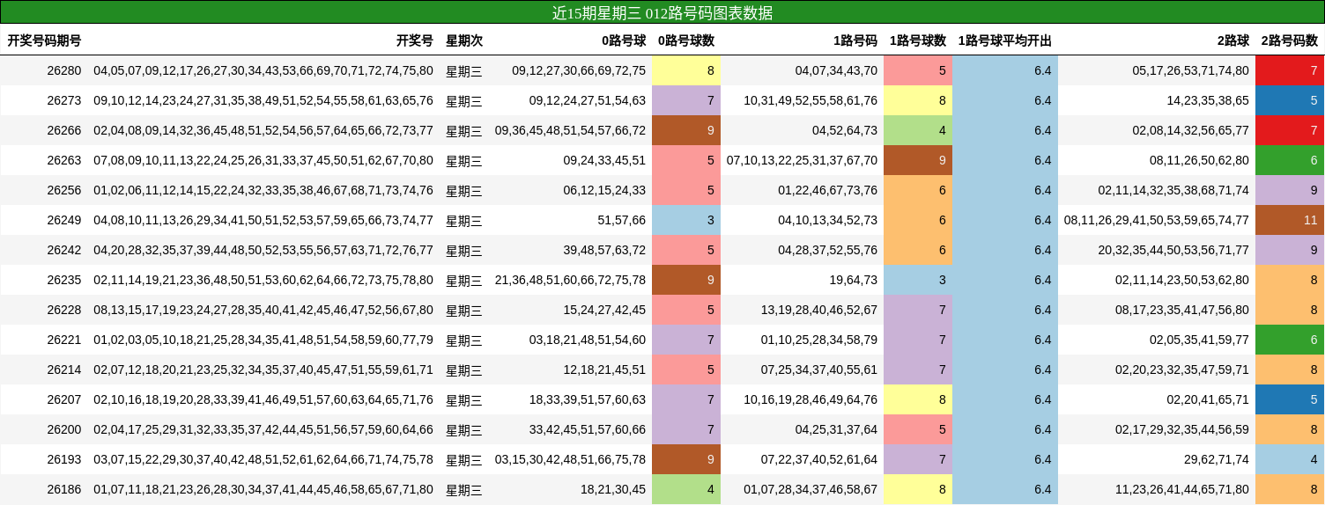
Task: Click 1路号码 cell 04,52,64,73
Action: click(x=845, y=130)
